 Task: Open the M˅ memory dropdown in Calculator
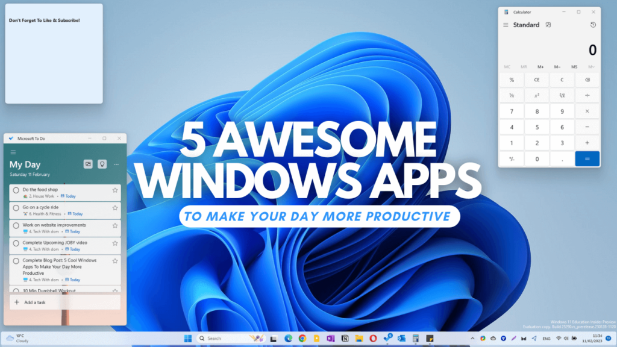pyautogui.click(x=591, y=66)
